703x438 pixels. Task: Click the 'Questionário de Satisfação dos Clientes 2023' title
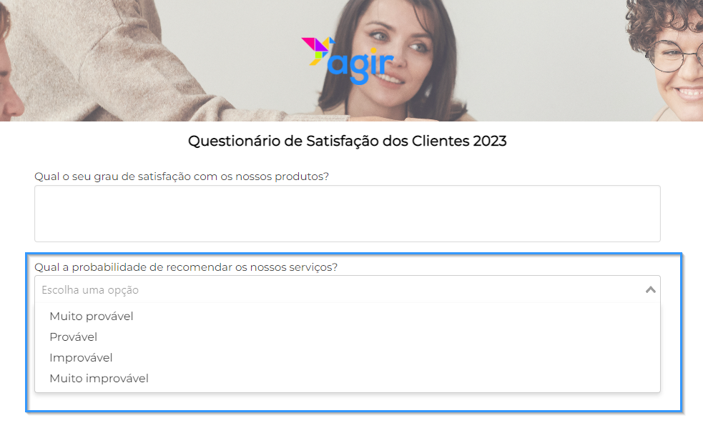tap(347, 141)
